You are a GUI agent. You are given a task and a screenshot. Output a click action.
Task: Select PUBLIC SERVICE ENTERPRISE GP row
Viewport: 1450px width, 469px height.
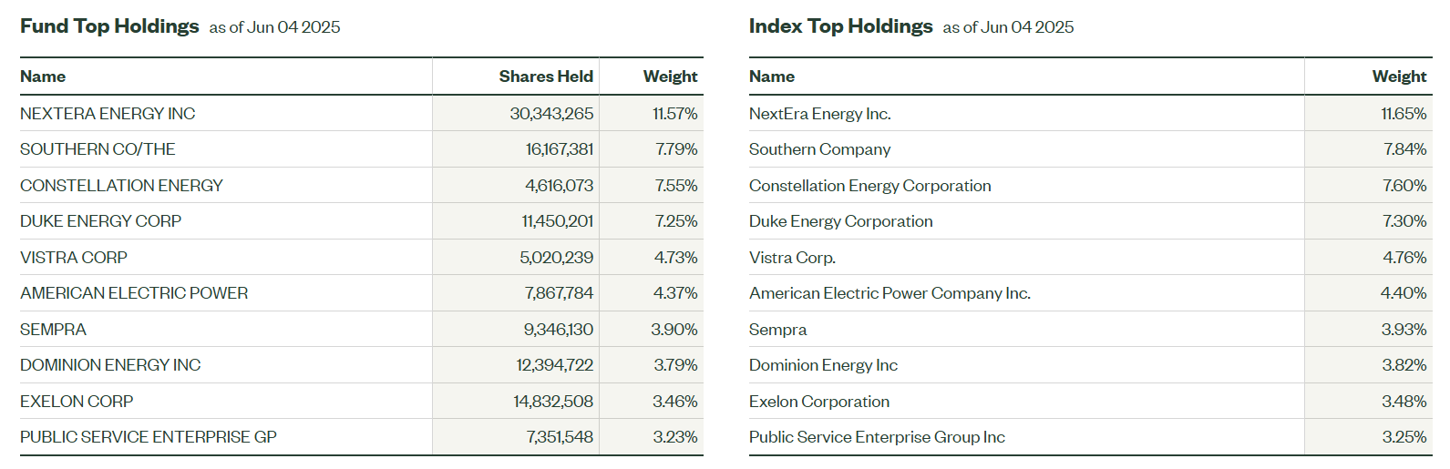coord(149,437)
